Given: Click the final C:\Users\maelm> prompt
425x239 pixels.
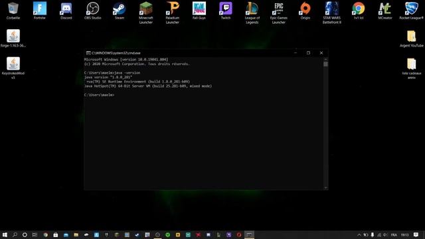Looking at the screenshot, I should tap(99, 95).
